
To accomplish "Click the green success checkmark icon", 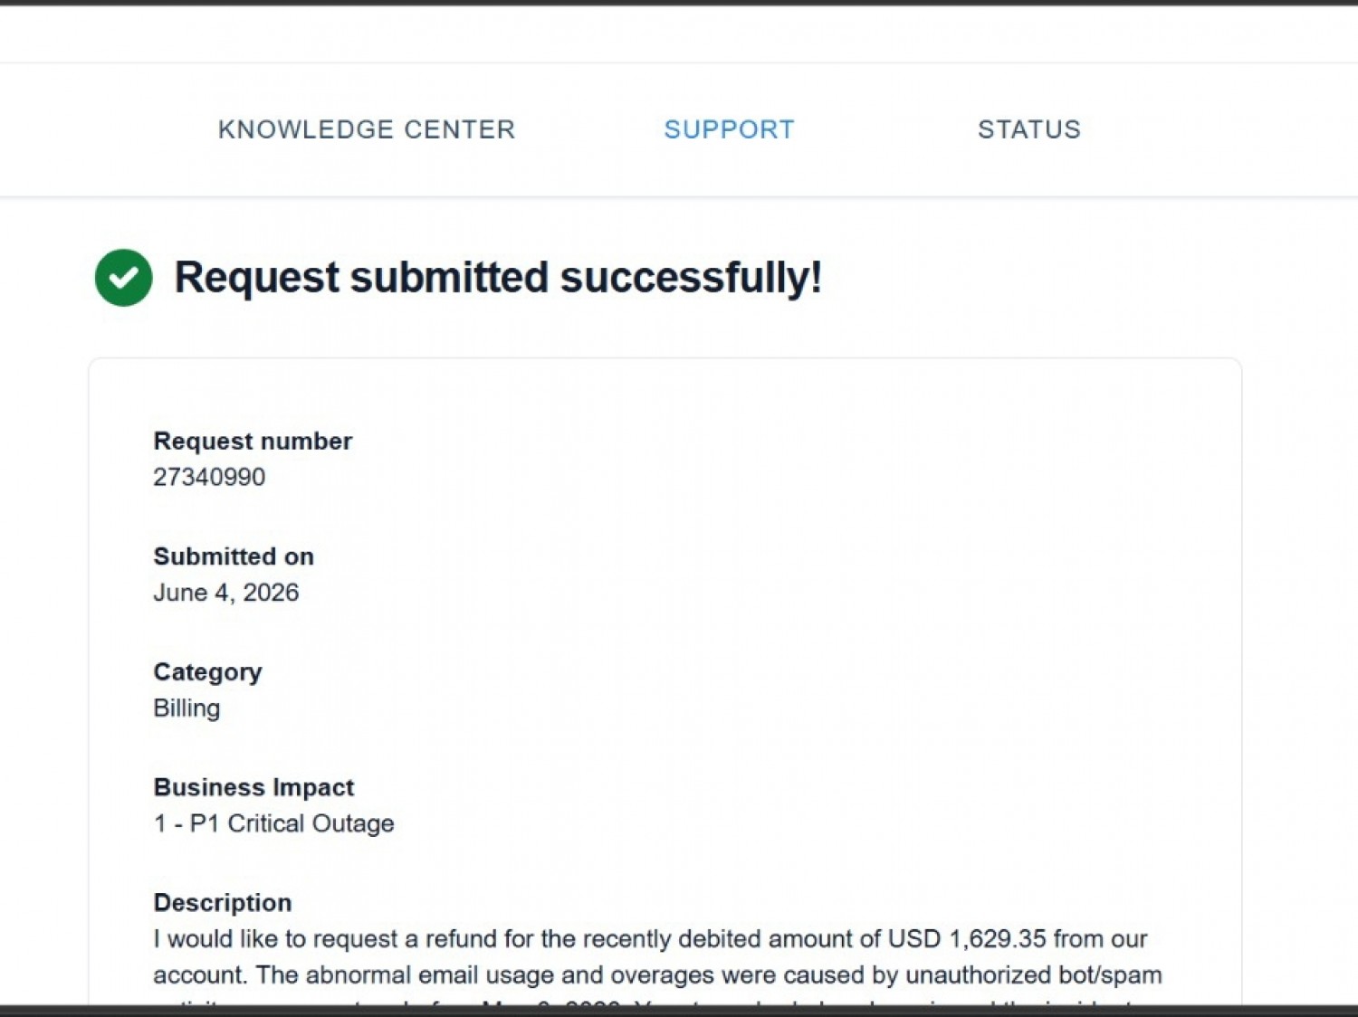I will click(x=123, y=278).
